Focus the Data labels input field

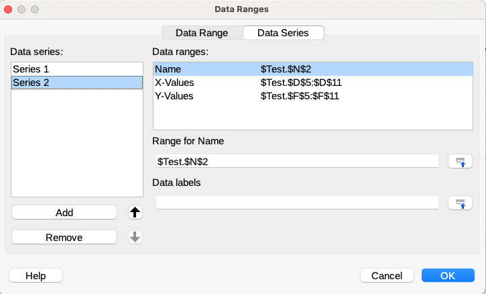click(296, 203)
